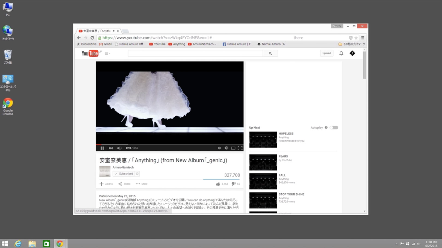Open the account avatar menu

(x=352, y=53)
